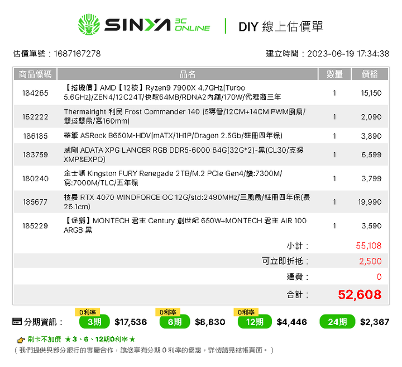Click the 運費 label
Viewport: 402px width, 367px height.
pyautogui.click(x=298, y=277)
